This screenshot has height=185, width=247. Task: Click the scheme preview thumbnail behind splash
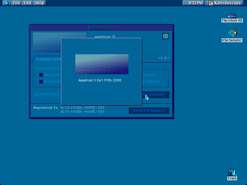(x=47, y=42)
